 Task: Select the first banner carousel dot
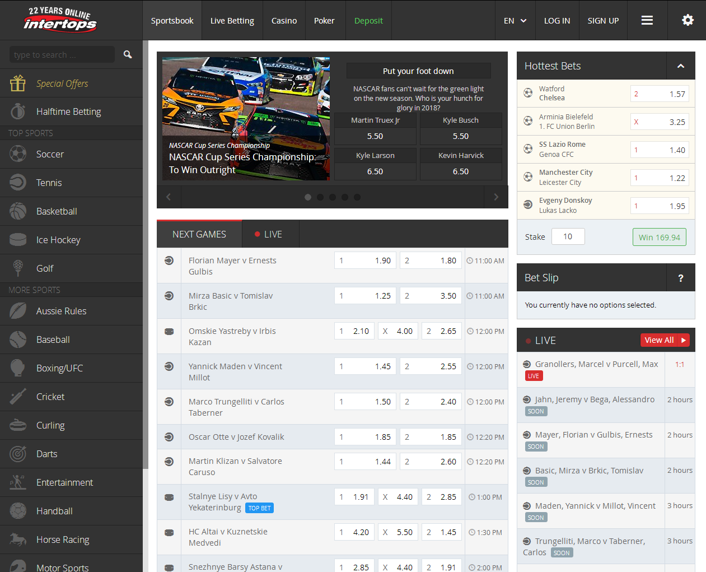point(308,197)
